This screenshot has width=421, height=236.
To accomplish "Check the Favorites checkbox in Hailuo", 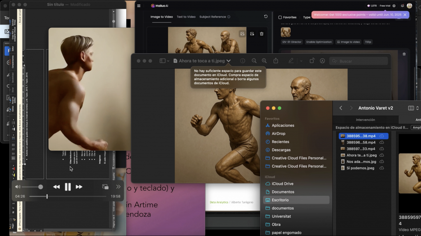I will tap(280, 17).
